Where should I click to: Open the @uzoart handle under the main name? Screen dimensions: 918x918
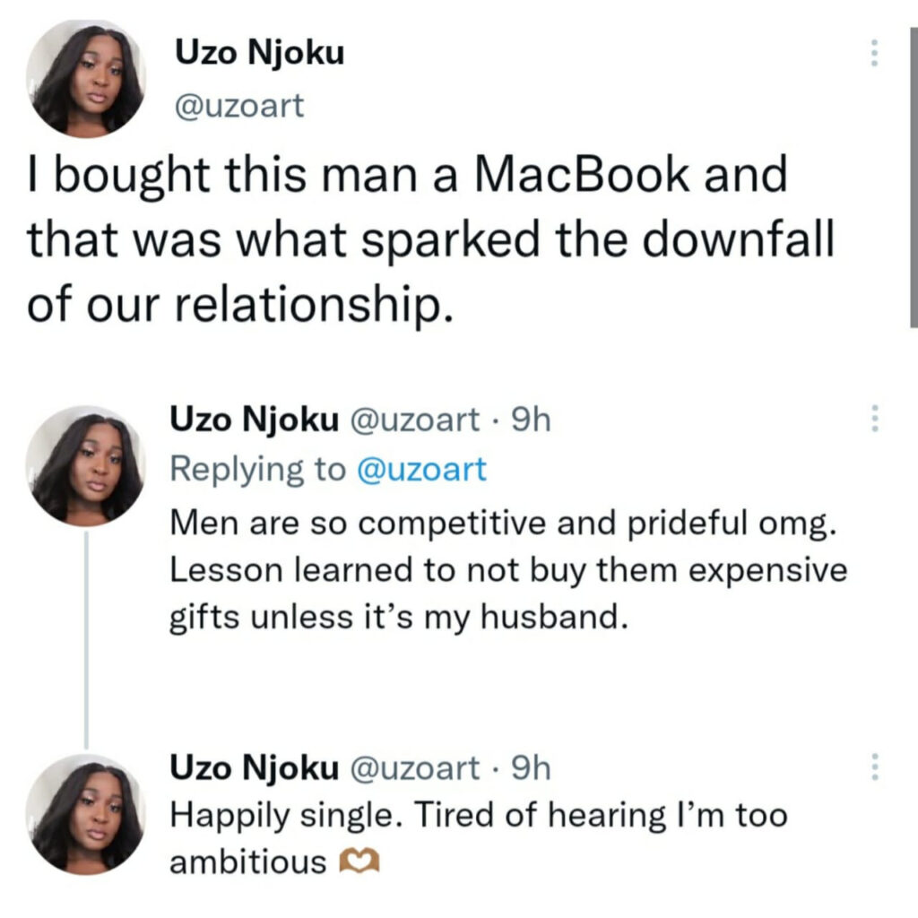239,106
